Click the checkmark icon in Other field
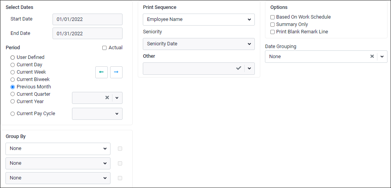Screen dimensions: 391x188 point(238,68)
